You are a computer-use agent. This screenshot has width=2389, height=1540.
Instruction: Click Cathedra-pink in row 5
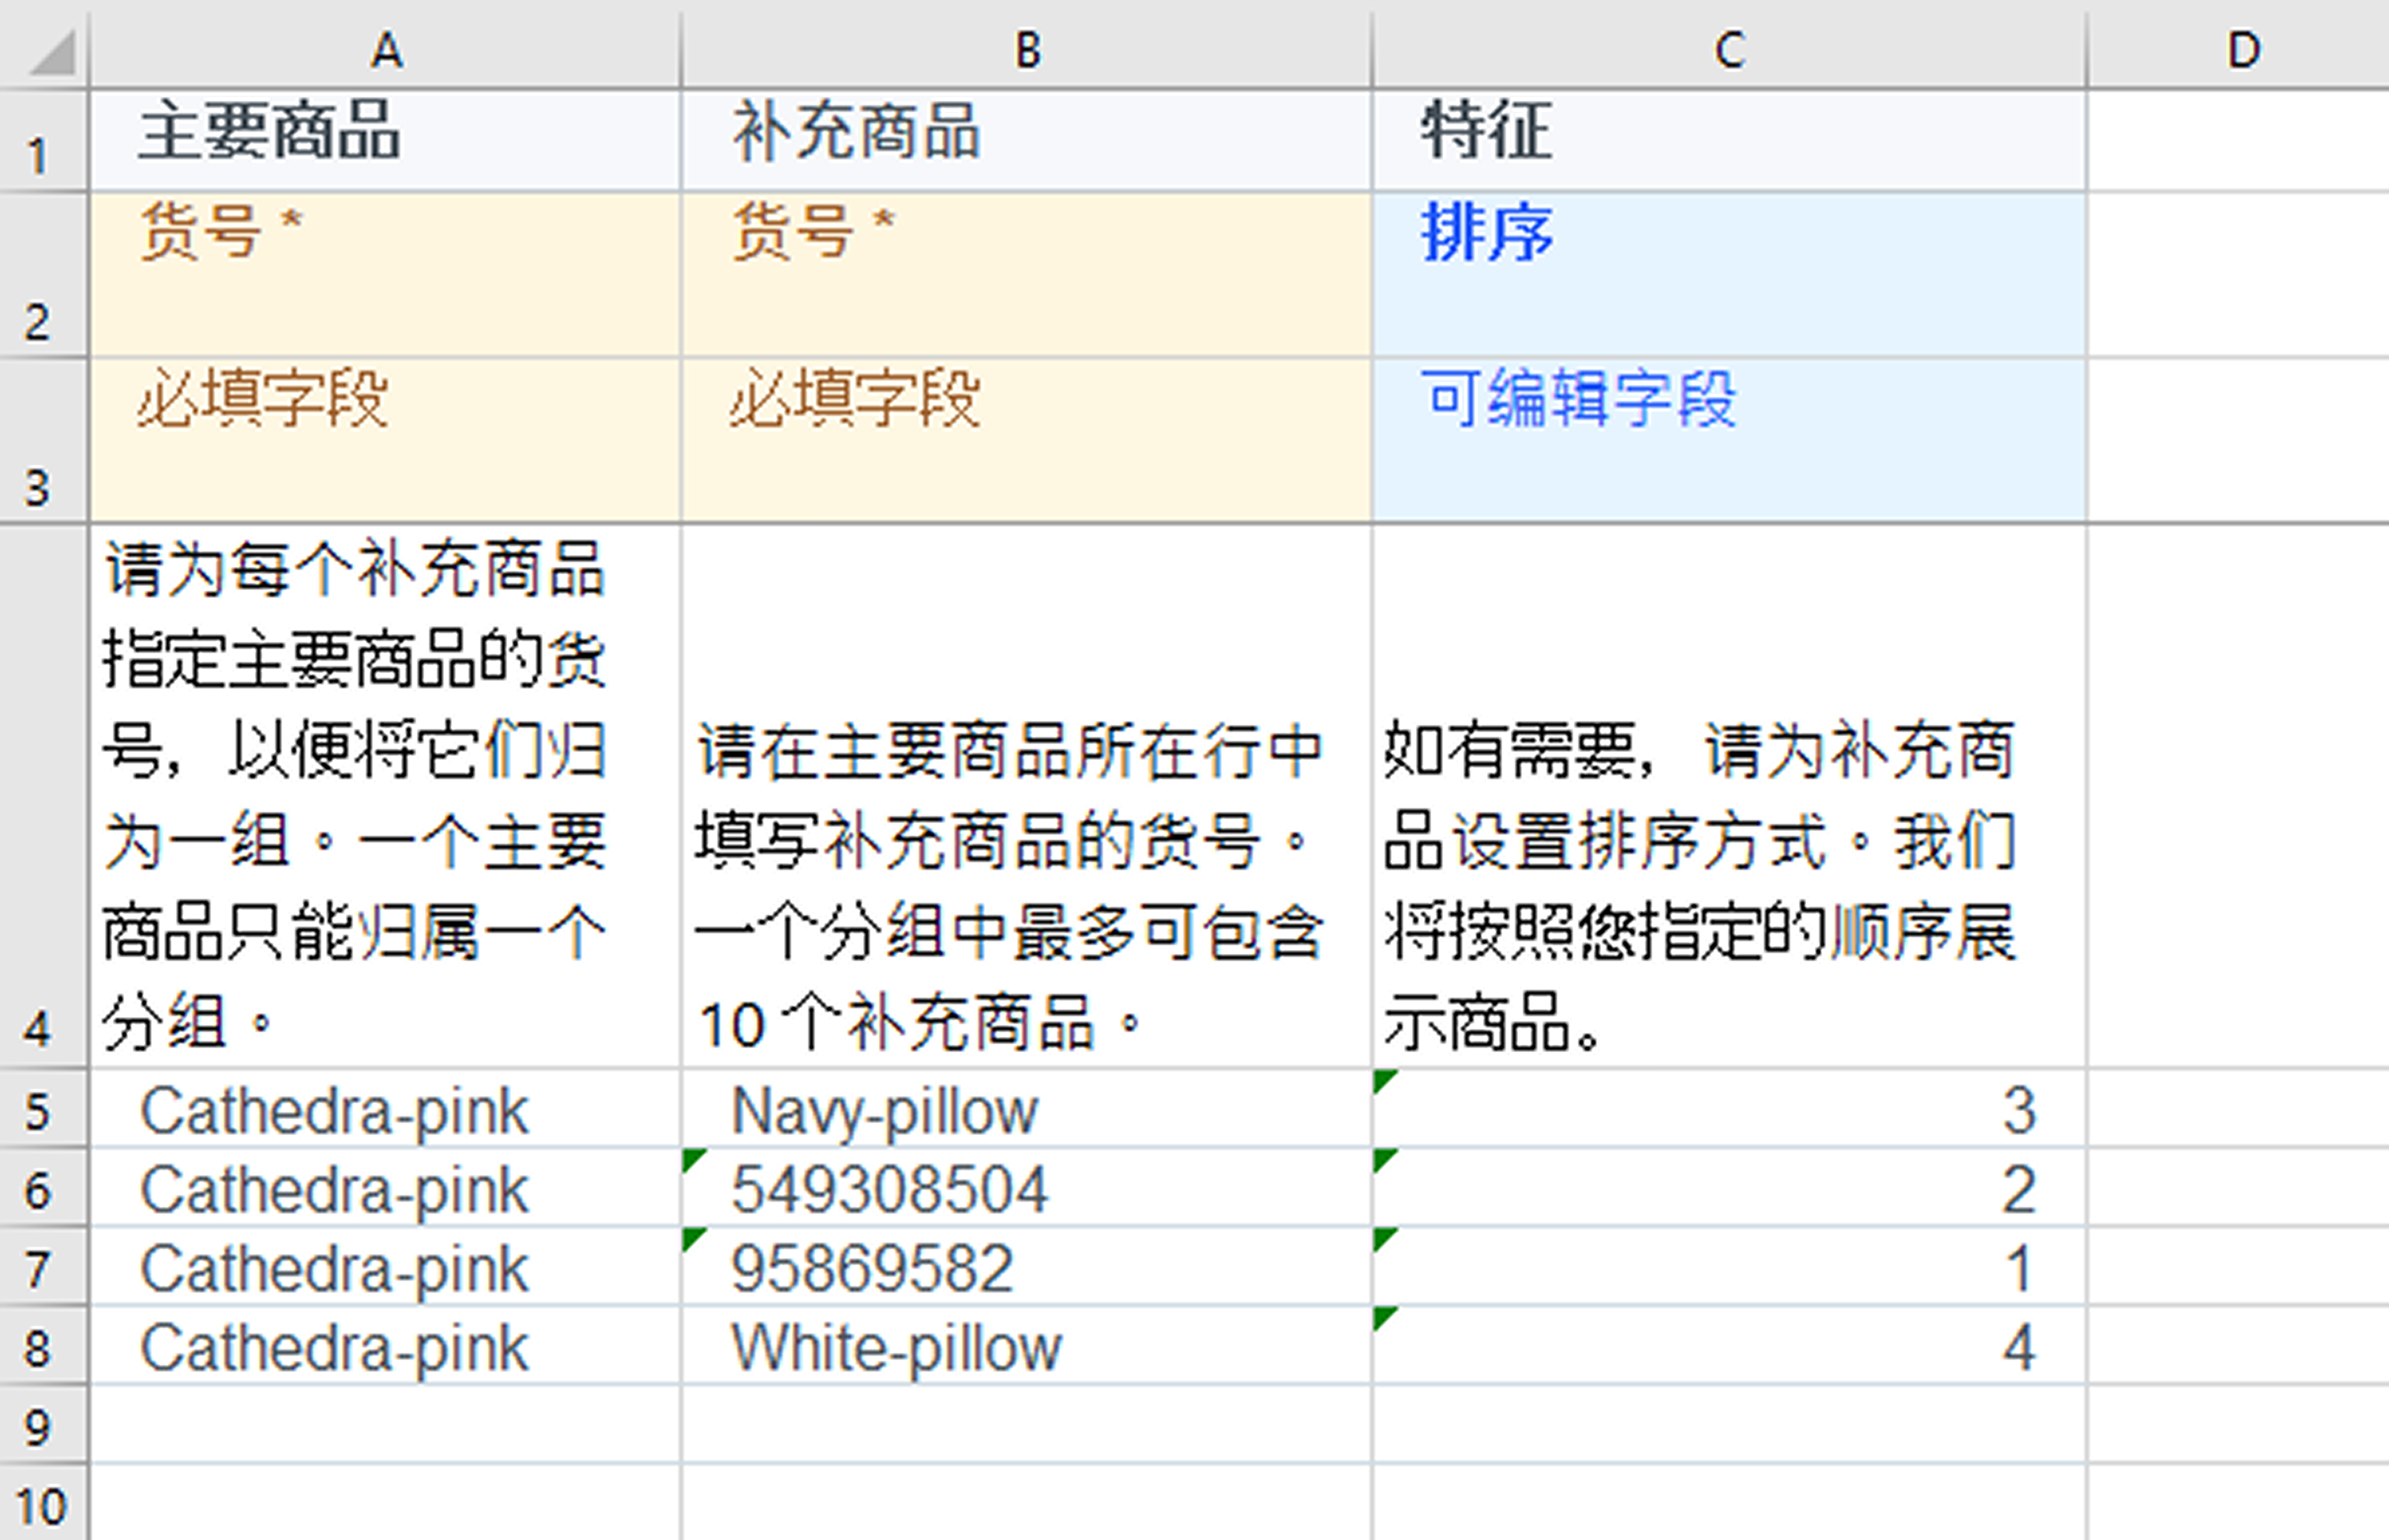tap(334, 1110)
